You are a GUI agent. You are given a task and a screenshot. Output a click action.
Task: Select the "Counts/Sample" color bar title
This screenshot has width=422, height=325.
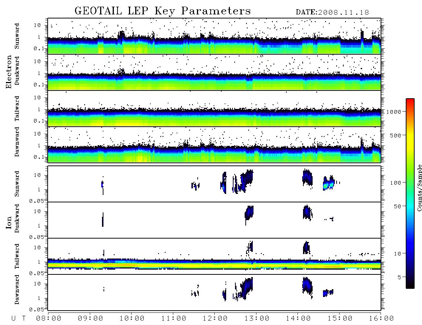(x=419, y=188)
